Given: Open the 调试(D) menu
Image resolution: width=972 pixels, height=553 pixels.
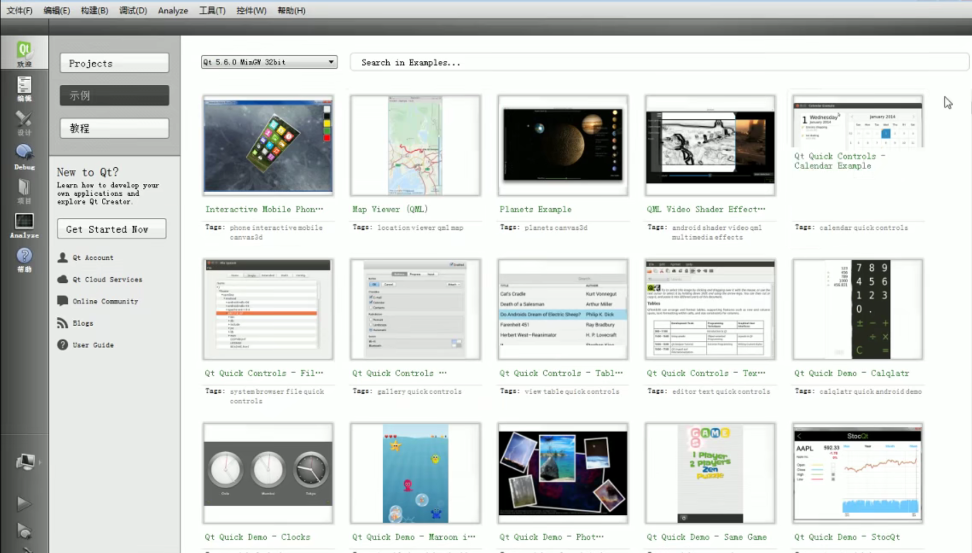Looking at the screenshot, I should pyautogui.click(x=133, y=10).
